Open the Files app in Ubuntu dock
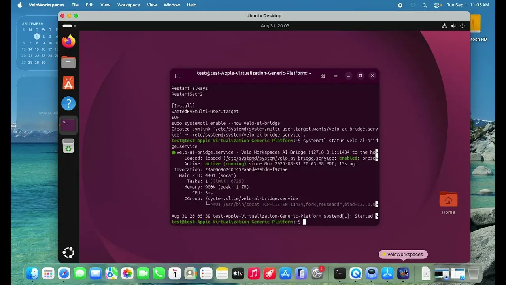 [x=68, y=62]
